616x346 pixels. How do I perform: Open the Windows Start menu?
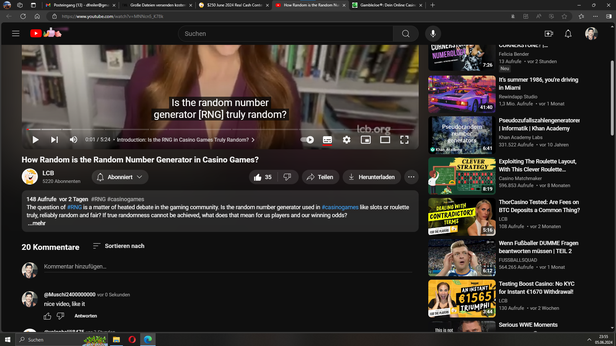(x=8, y=340)
